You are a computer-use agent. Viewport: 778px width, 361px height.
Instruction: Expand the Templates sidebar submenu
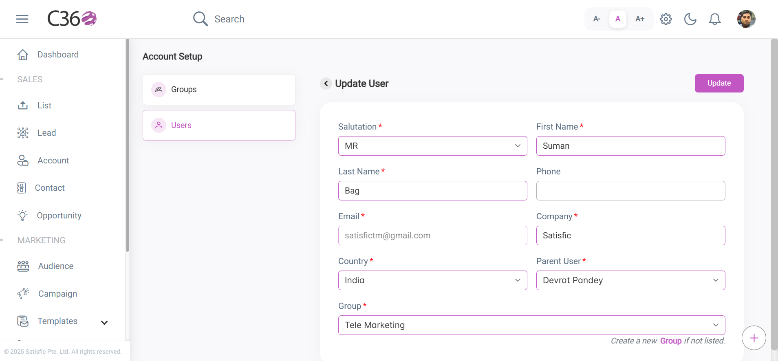tap(104, 322)
